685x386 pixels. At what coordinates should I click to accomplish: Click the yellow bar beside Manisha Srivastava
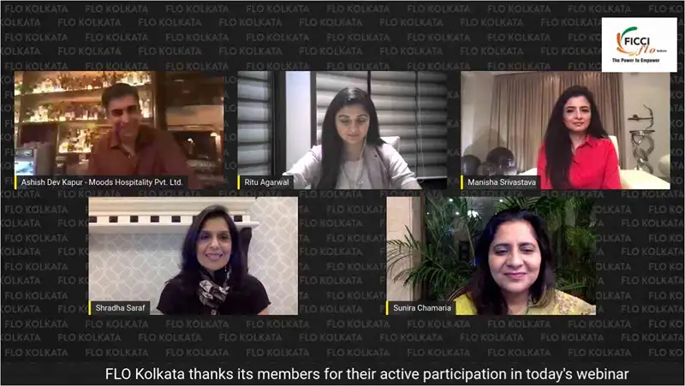(x=462, y=182)
